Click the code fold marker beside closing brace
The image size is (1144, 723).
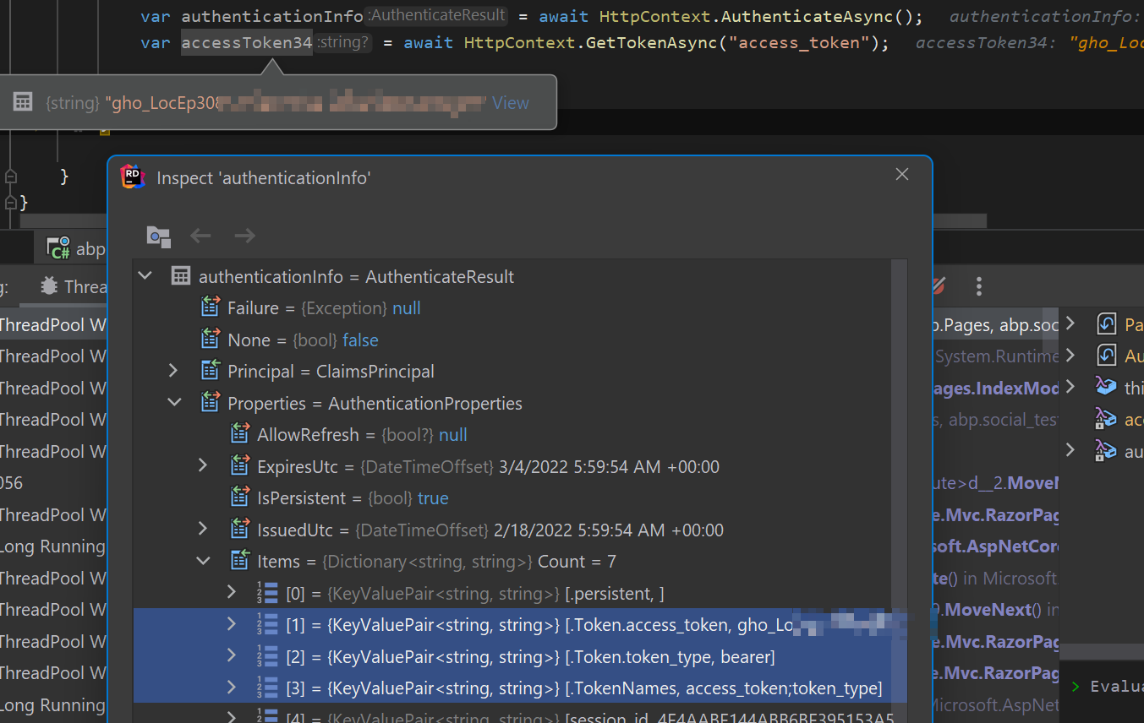pos(10,203)
